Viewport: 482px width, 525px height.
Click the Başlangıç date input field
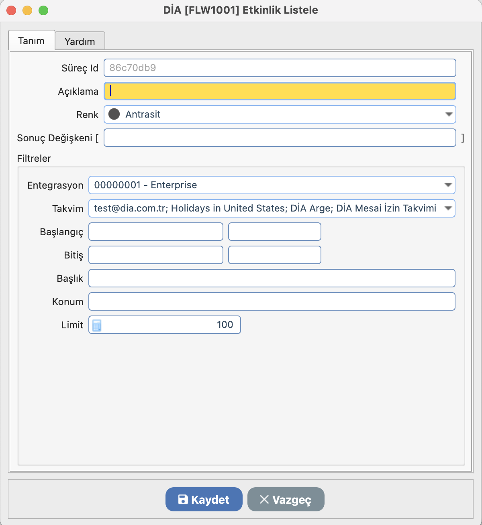pos(156,232)
